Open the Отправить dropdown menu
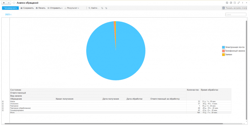This screenshot has width=250, height=126. [55, 8]
